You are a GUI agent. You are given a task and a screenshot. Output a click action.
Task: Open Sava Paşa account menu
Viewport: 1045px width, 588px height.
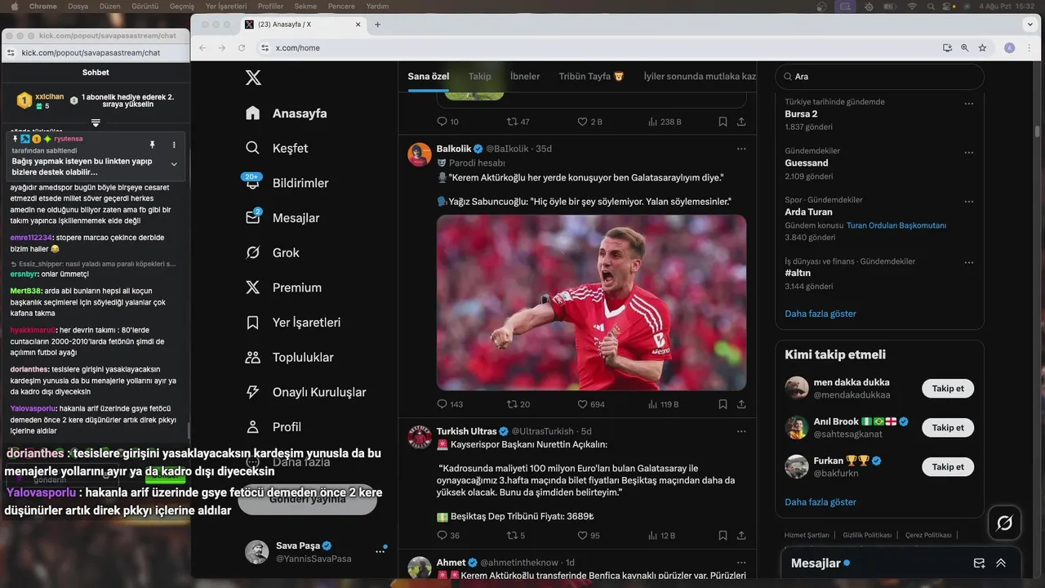315,552
